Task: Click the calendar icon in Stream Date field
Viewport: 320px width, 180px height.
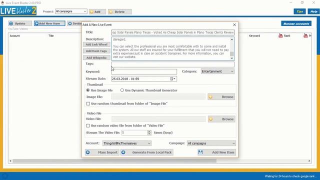Action: click(x=171, y=79)
